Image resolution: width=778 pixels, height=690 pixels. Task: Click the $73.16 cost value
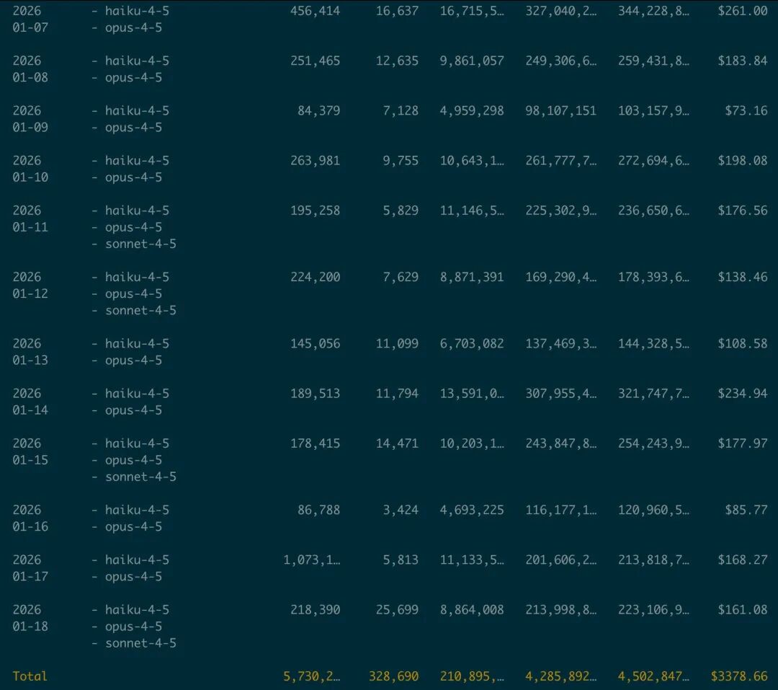coord(746,110)
